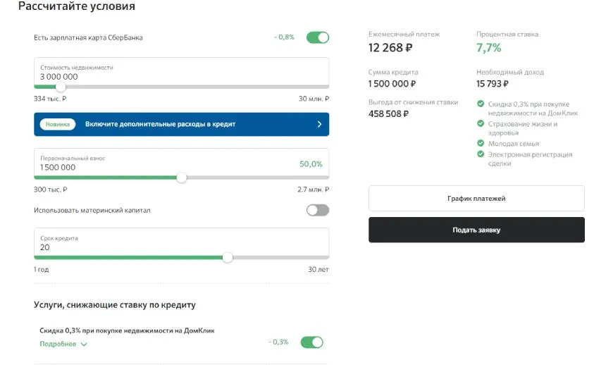Click the Срок кредита slider handle
The width and height of the screenshot is (613, 365).
coord(228,258)
